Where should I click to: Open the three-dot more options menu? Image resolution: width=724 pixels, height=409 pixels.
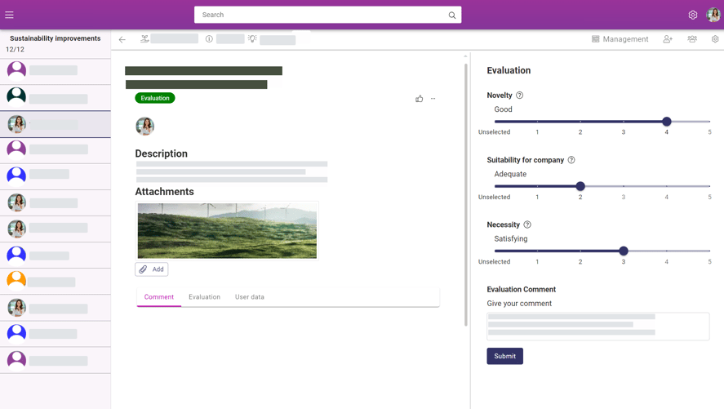(x=433, y=98)
